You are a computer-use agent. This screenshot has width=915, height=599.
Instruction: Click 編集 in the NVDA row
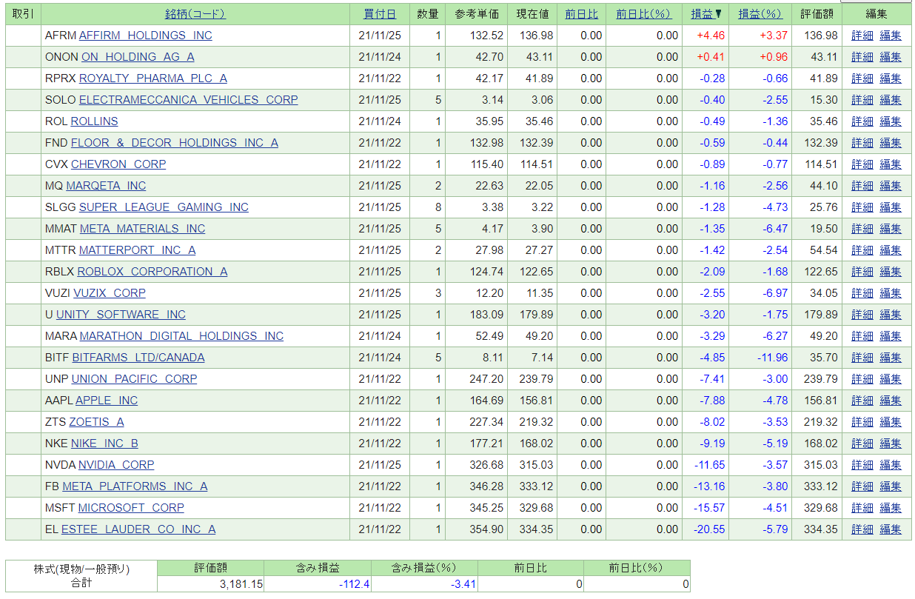[x=891, y=465]
